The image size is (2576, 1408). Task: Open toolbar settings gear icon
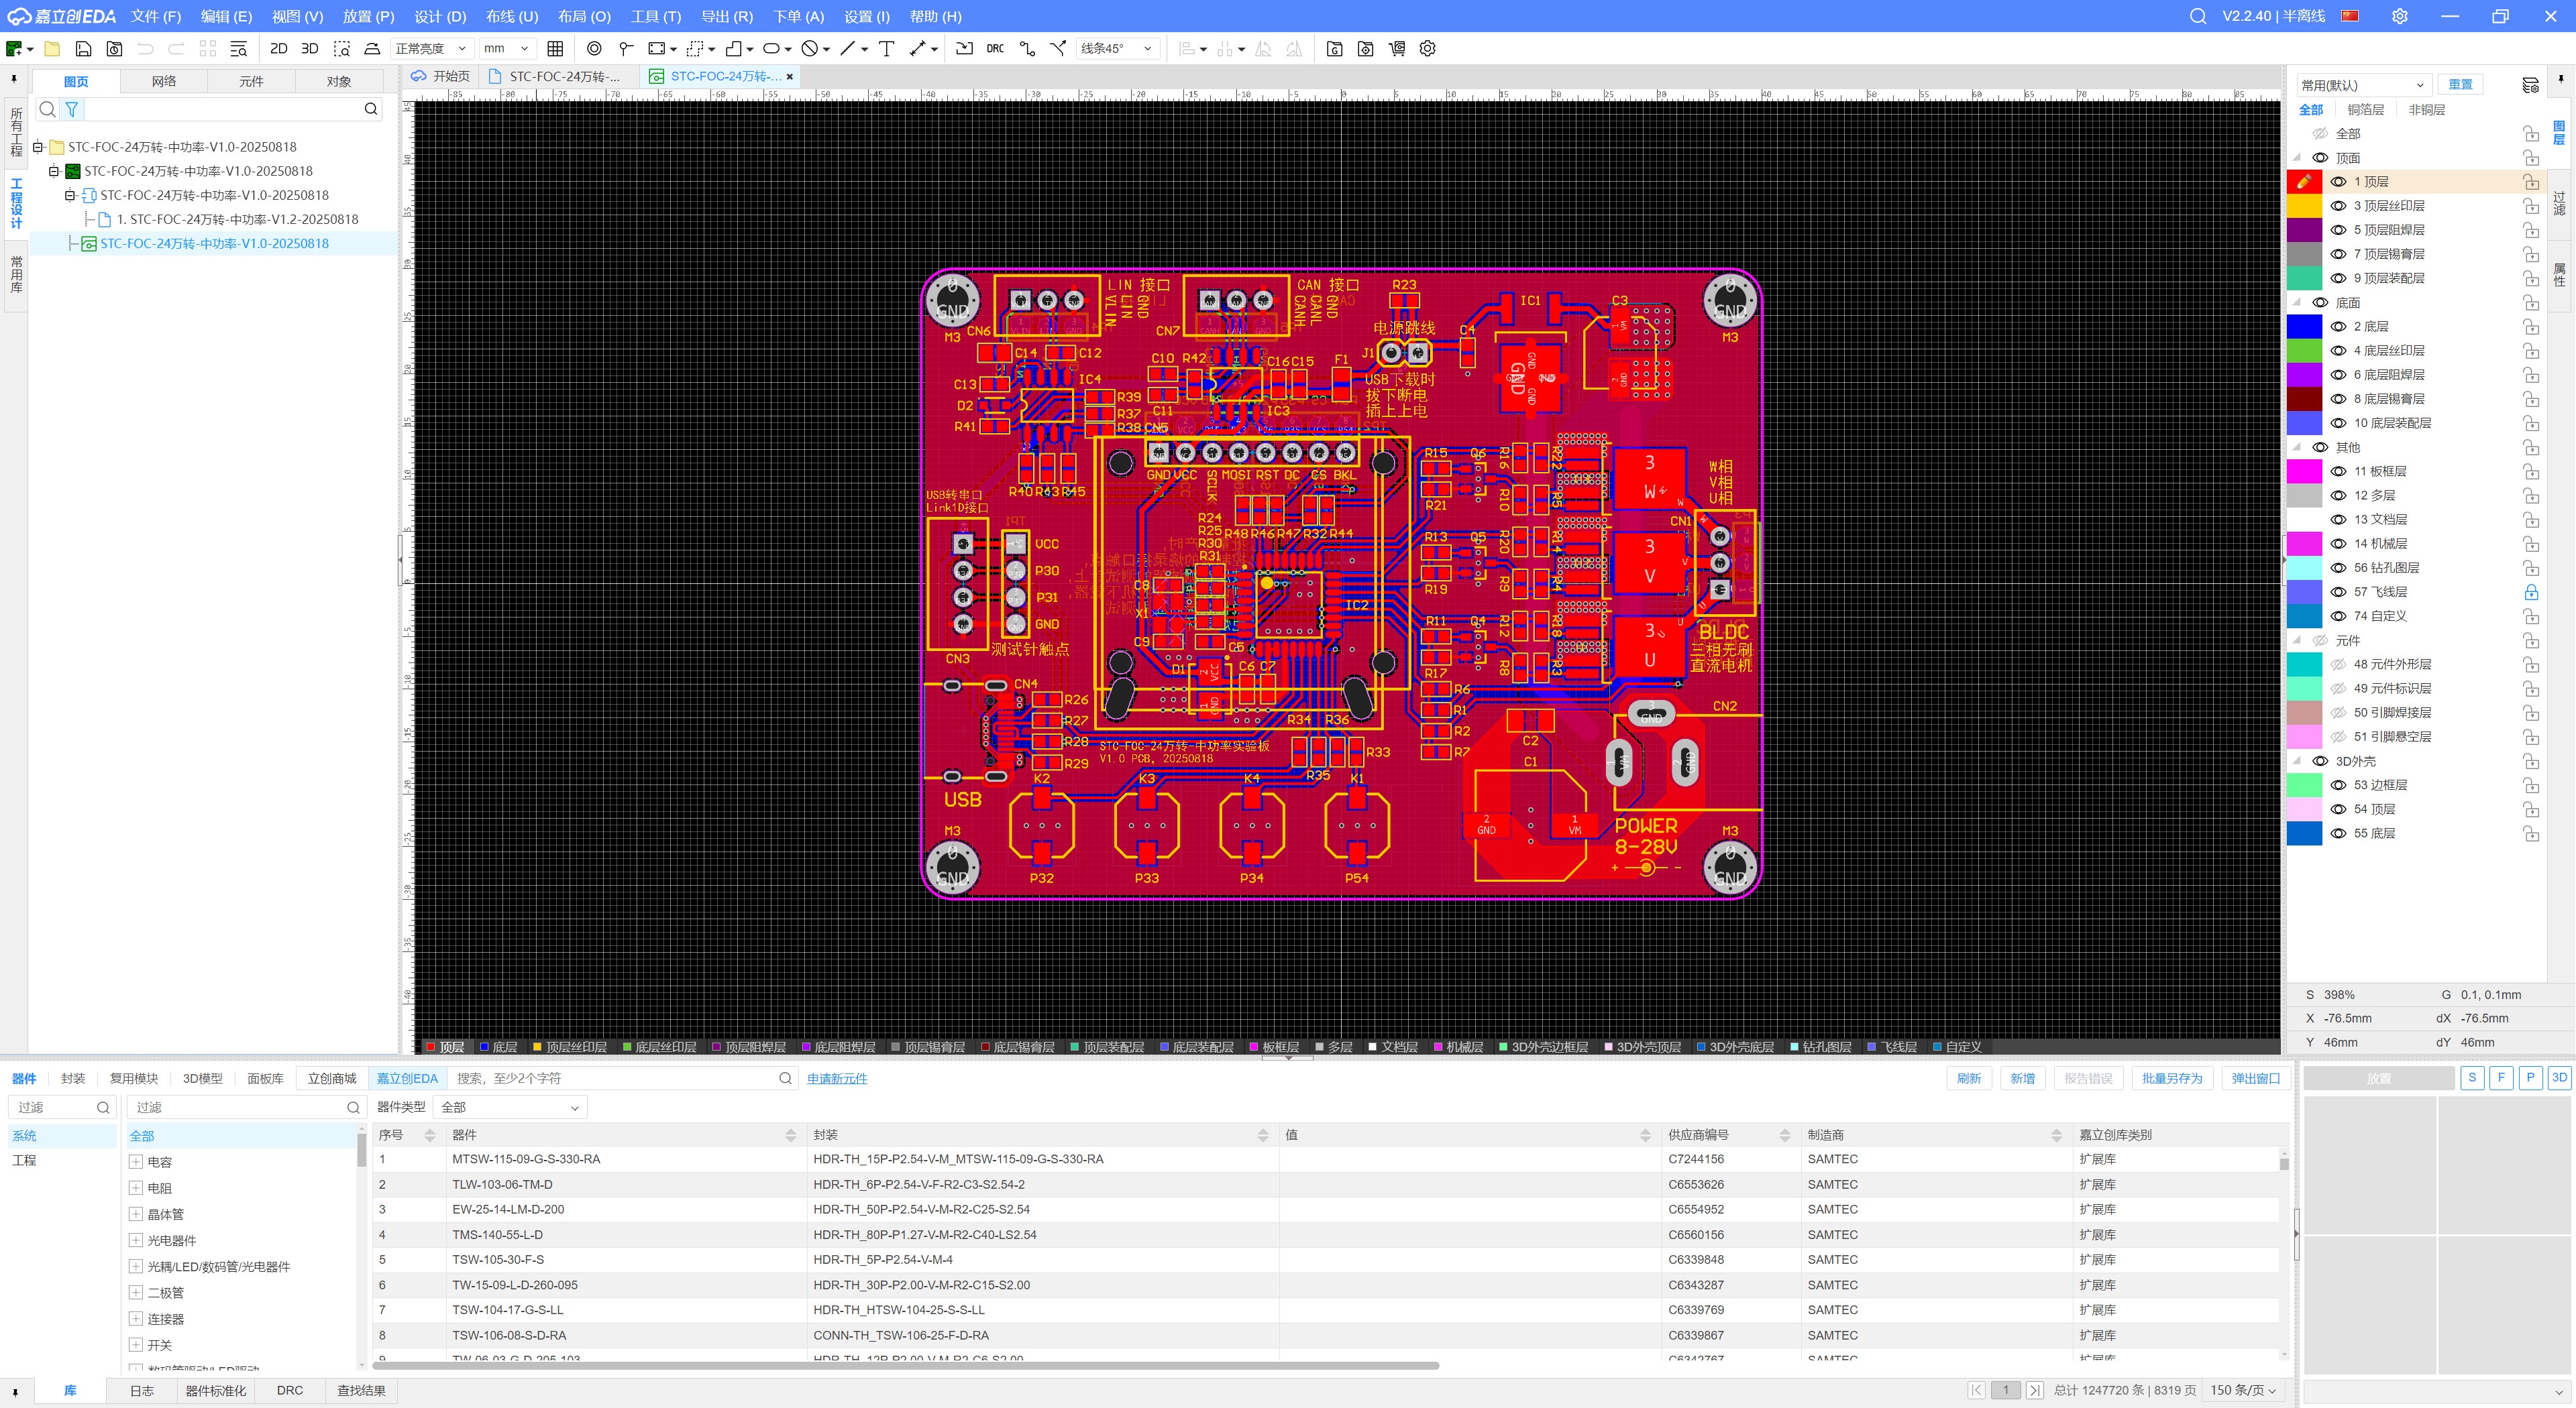click(1428, 48)
